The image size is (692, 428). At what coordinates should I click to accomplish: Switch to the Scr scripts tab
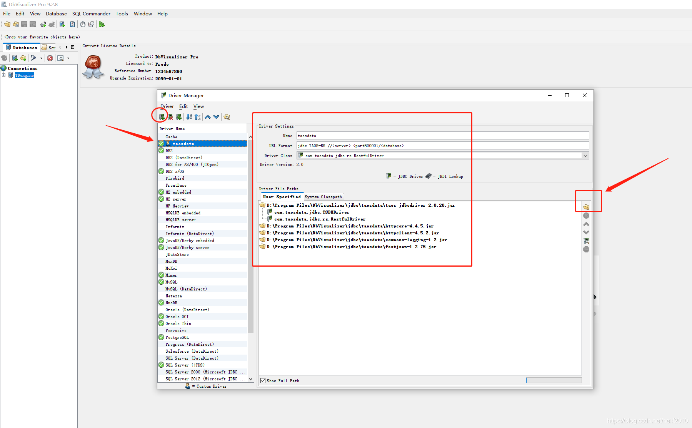click(x=48, y=47)
